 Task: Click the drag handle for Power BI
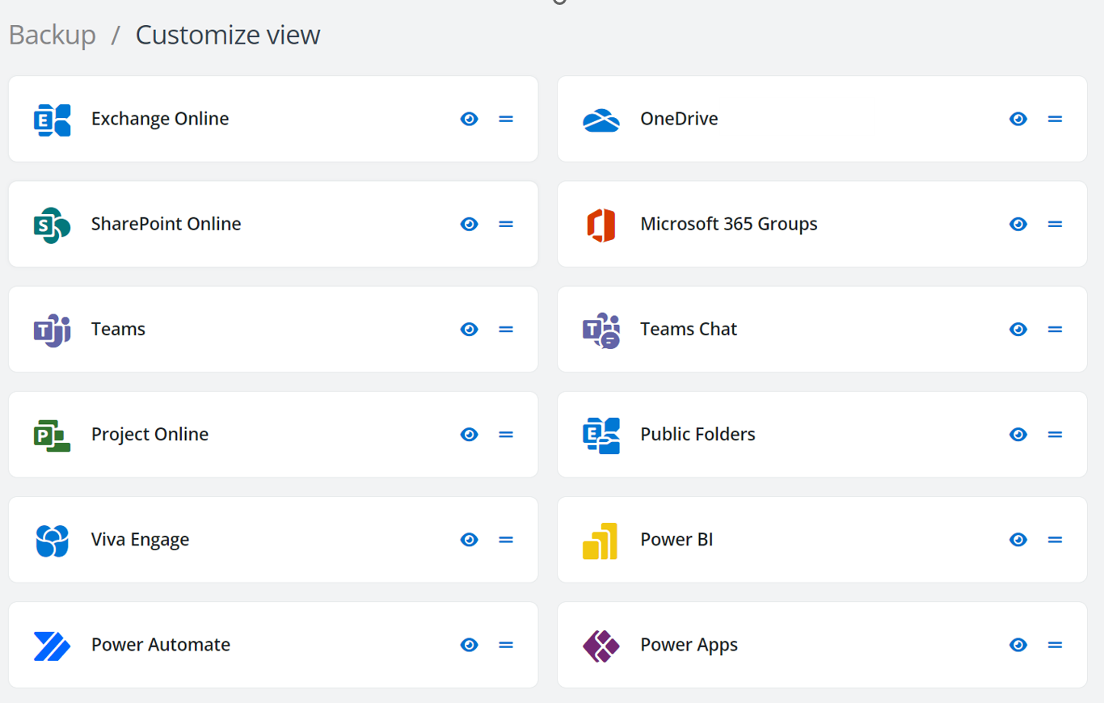click(x=1055, y=540)
